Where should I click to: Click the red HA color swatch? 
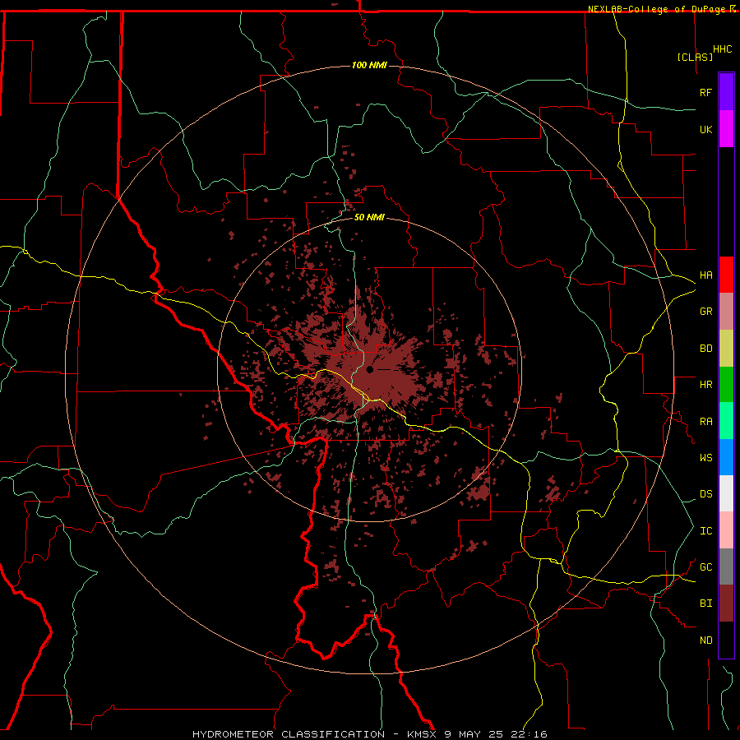click(726, 275)
